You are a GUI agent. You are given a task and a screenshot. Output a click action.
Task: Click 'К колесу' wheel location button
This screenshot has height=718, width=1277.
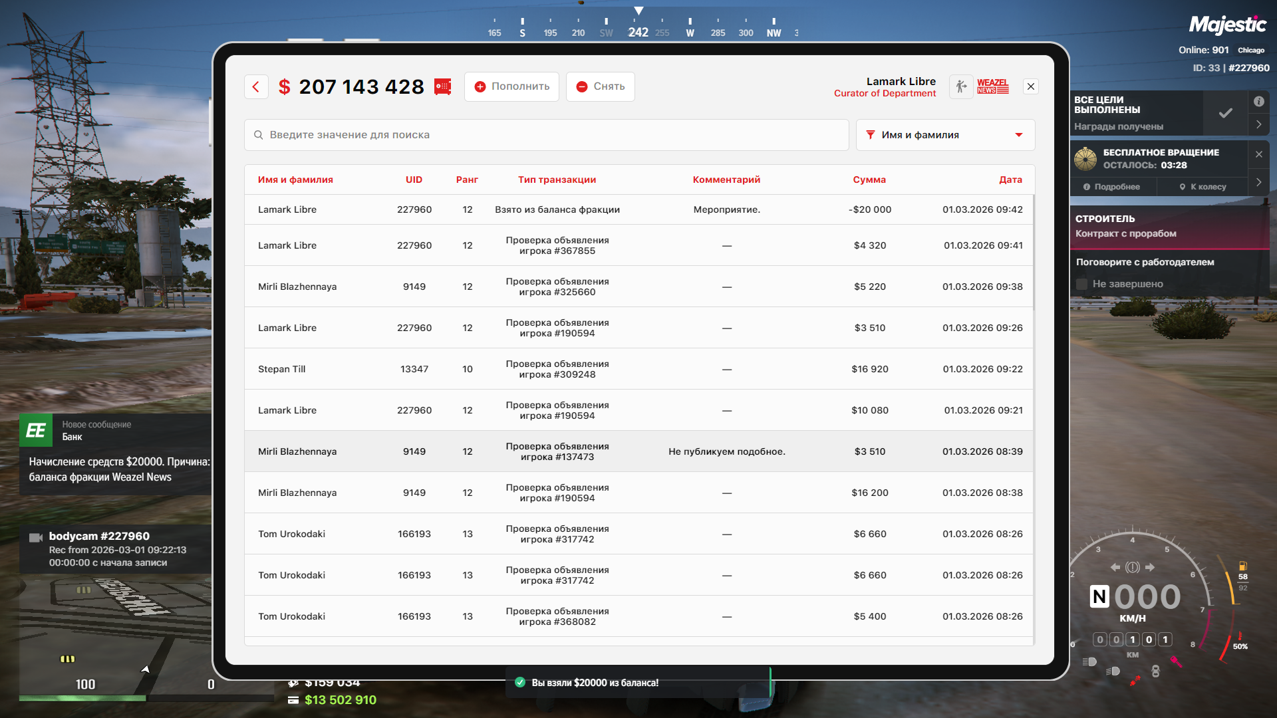1203,187
